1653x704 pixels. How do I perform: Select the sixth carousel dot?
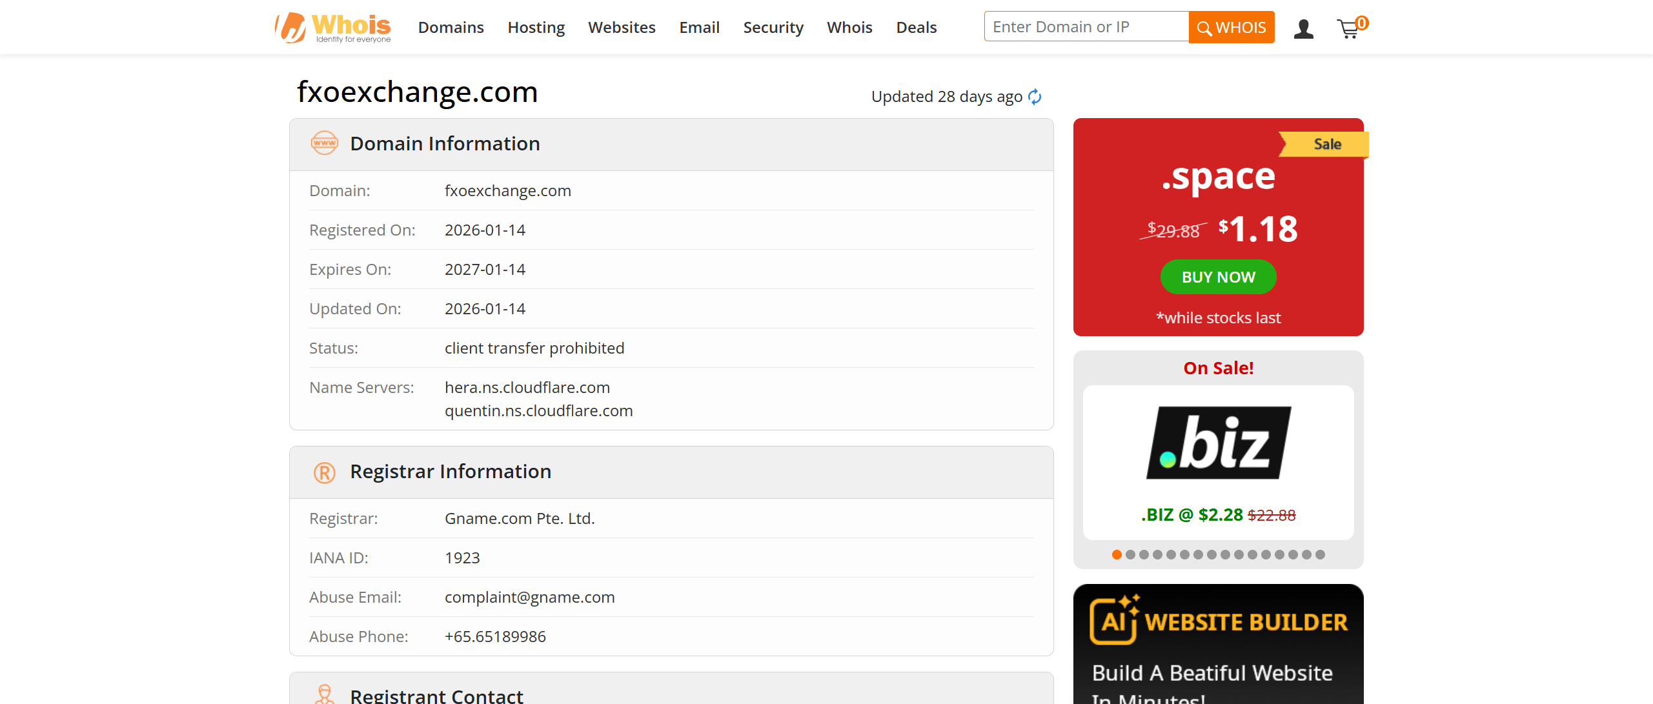tap(1184, 554)
